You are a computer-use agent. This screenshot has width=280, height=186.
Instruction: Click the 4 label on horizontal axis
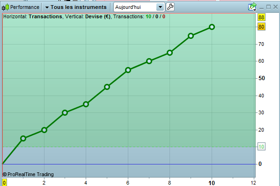pyautogui.click(x=86, y=183)
